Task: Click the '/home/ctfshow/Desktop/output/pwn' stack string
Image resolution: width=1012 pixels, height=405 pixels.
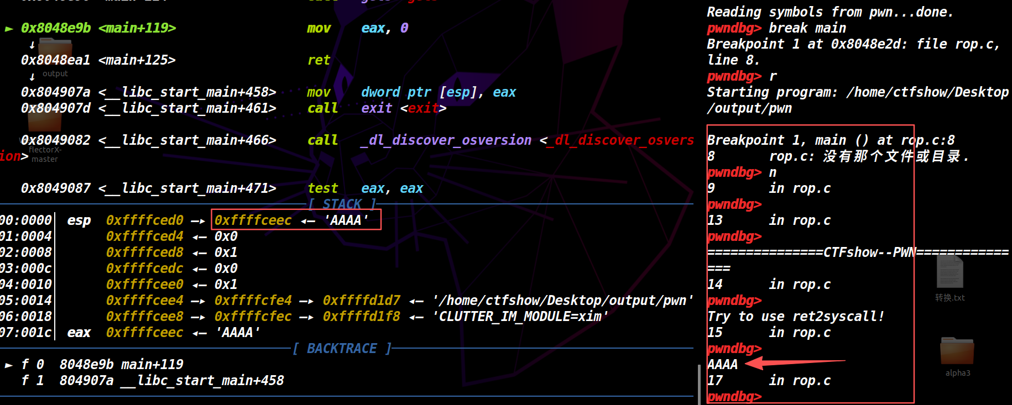Action: click(563, 301)
